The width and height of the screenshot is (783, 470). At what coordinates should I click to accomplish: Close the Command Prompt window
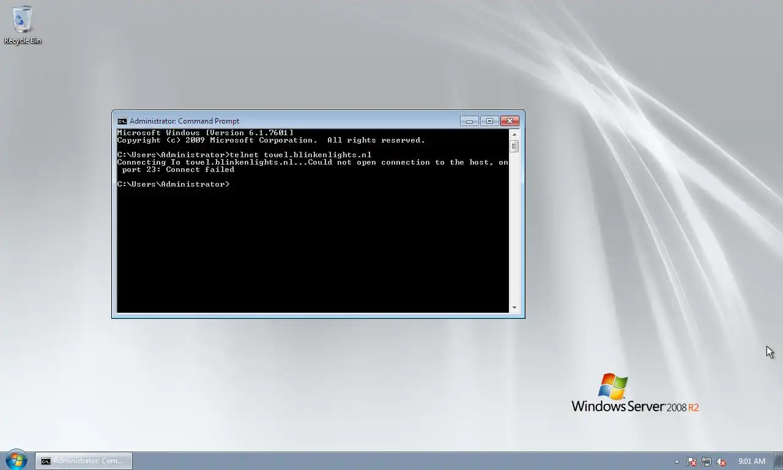510,121
